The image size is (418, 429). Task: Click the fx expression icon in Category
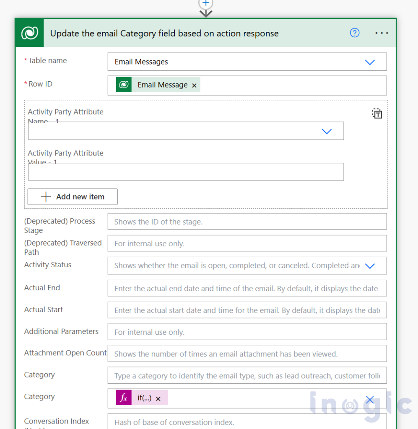[x=124, y=398]
